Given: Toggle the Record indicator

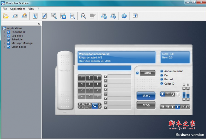Looking at the screenshot, I should (162, 79).
